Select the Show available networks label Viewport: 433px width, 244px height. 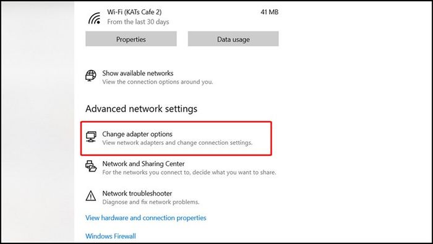(x=138, y=73)
